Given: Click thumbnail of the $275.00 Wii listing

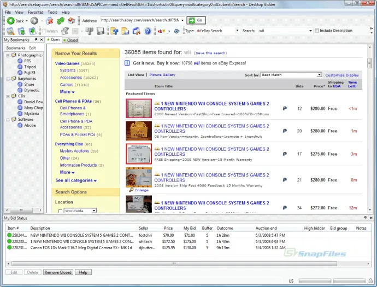Looking at the screenshot, I should click(x=139, y=154).
